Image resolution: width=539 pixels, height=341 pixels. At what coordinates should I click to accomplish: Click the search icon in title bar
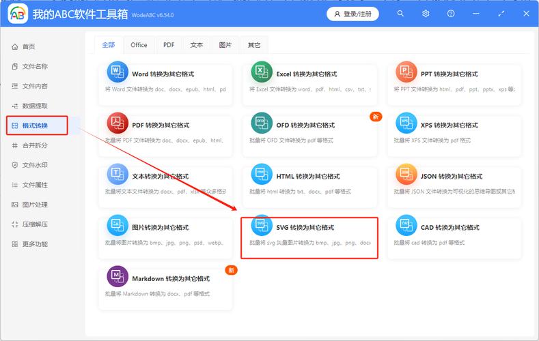(x=400, y=14)
